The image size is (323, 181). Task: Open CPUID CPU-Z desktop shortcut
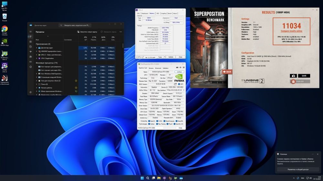[5, 67]
